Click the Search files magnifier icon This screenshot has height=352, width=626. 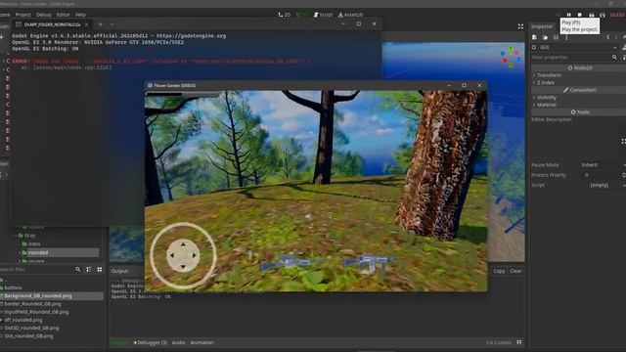pos(78,270)
